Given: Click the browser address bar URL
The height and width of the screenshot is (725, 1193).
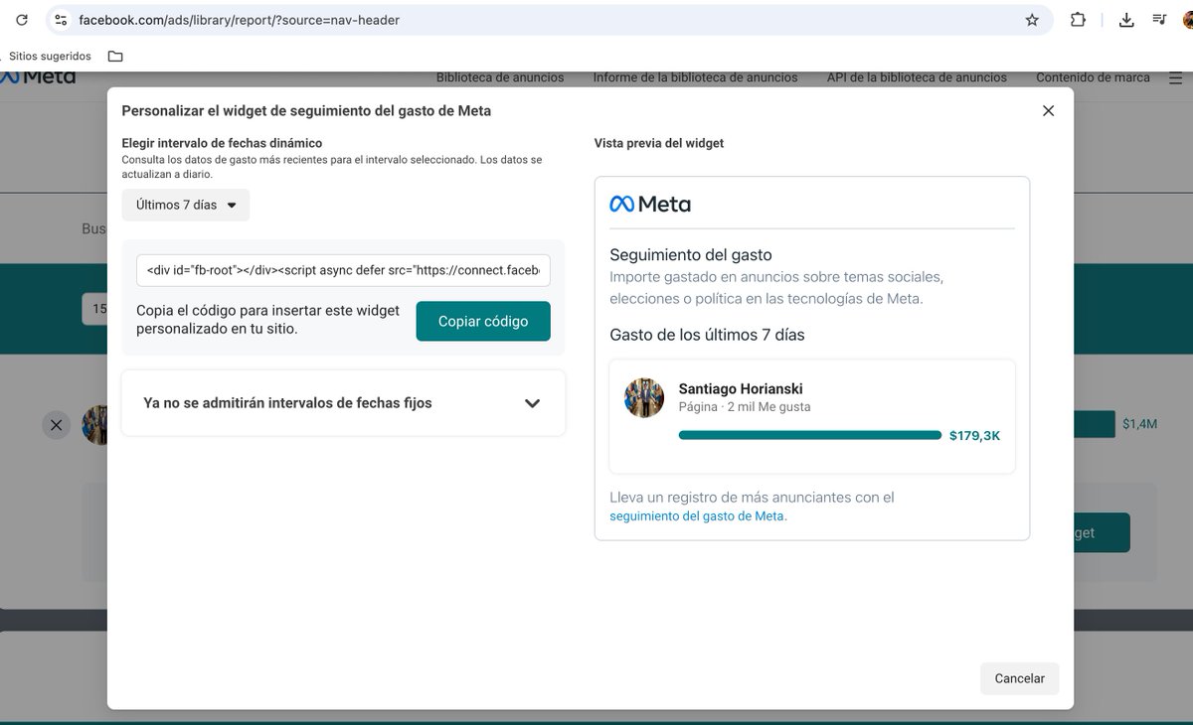Looking at the screenshot, I should [x=240, y=20].
